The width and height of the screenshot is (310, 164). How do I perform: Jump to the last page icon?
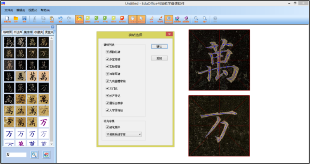point(114,19)
